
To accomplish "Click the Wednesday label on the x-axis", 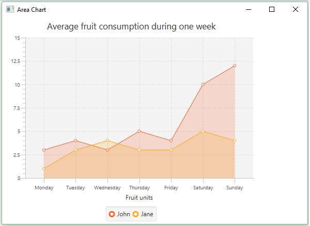I will [x=107, y=188].
